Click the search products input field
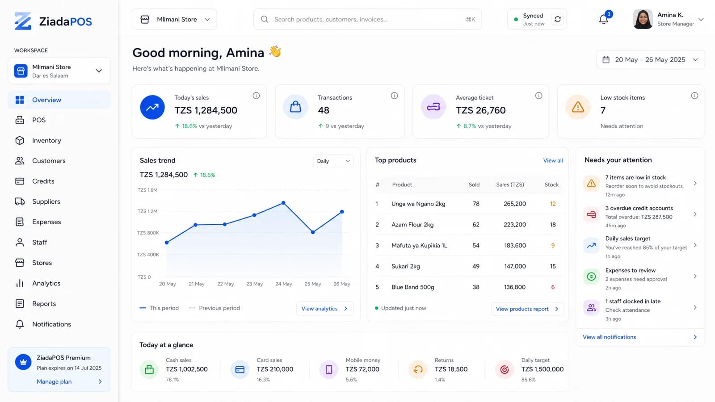 click(367, 19)
